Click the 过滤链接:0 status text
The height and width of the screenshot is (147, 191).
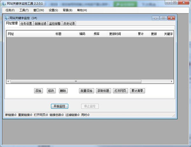click(72, 115)
